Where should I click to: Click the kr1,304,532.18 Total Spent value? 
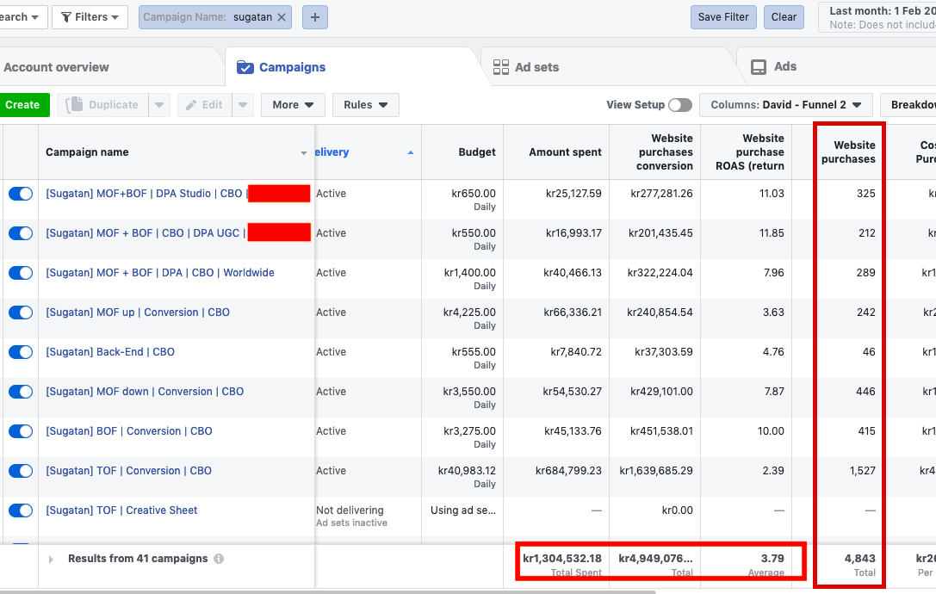coord(562,558)
